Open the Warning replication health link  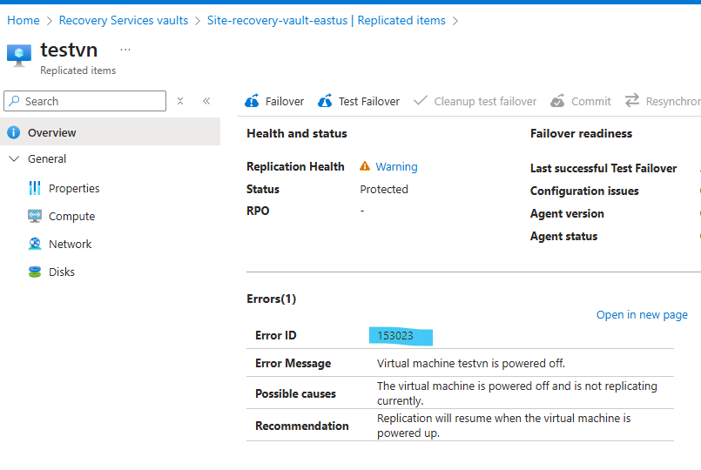coord(396,167)
